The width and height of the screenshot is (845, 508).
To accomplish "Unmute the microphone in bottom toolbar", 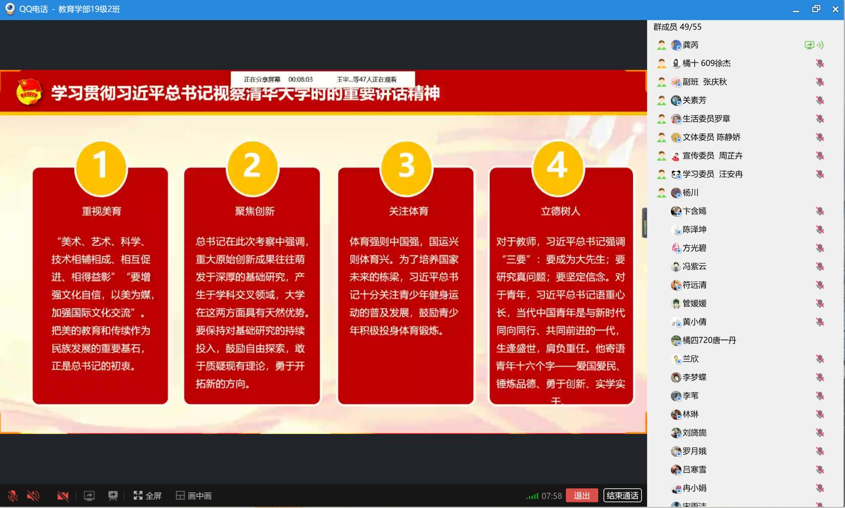I will tap(13, 496).
